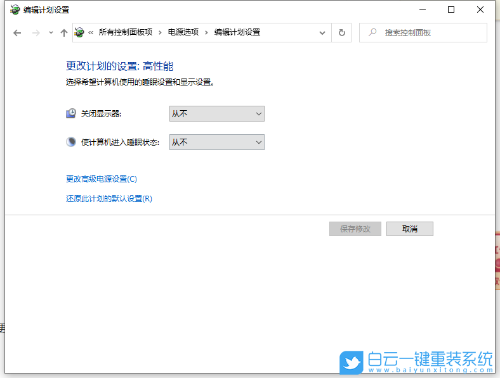Open address bar history dropdown
This screenshot has width=500, height=378.
point(322,33)
